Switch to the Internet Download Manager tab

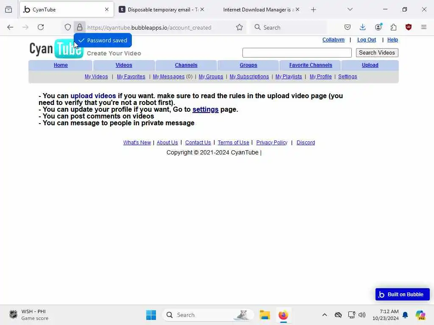(x=258, y=10)
